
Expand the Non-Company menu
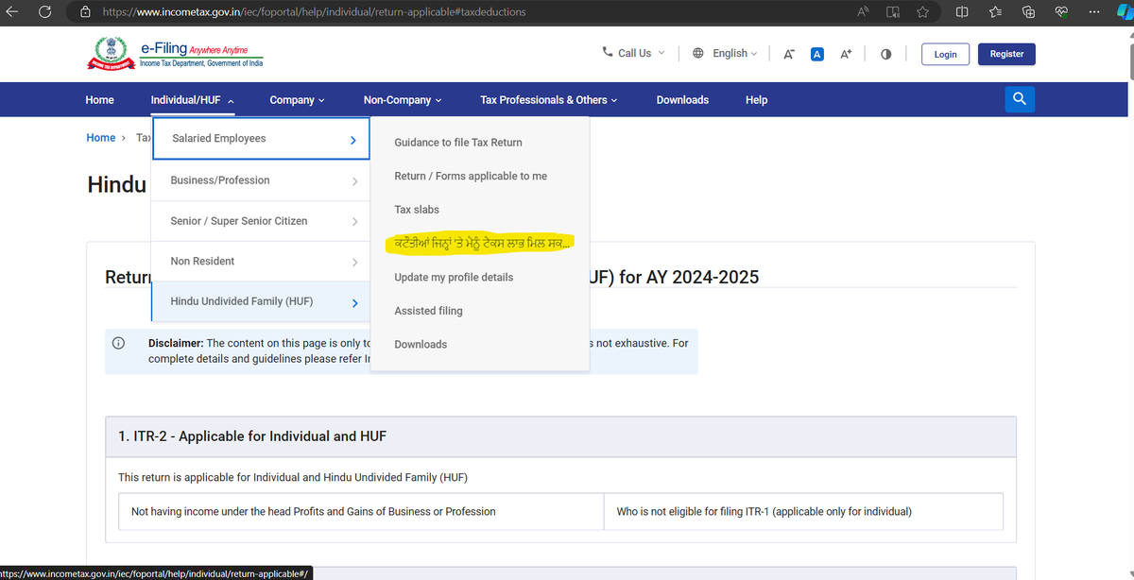402,99
